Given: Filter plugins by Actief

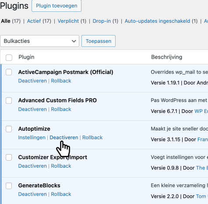Looking at the screenshot, I should click(34, 21).
